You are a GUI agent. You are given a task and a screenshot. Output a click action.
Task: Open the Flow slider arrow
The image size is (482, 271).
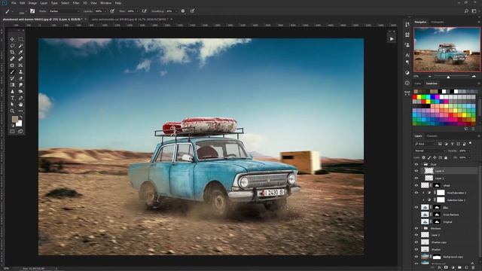(137, 11)
